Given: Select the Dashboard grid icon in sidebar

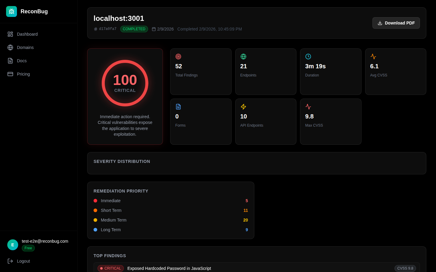Looking at the screenshot, I should [10, 34].
